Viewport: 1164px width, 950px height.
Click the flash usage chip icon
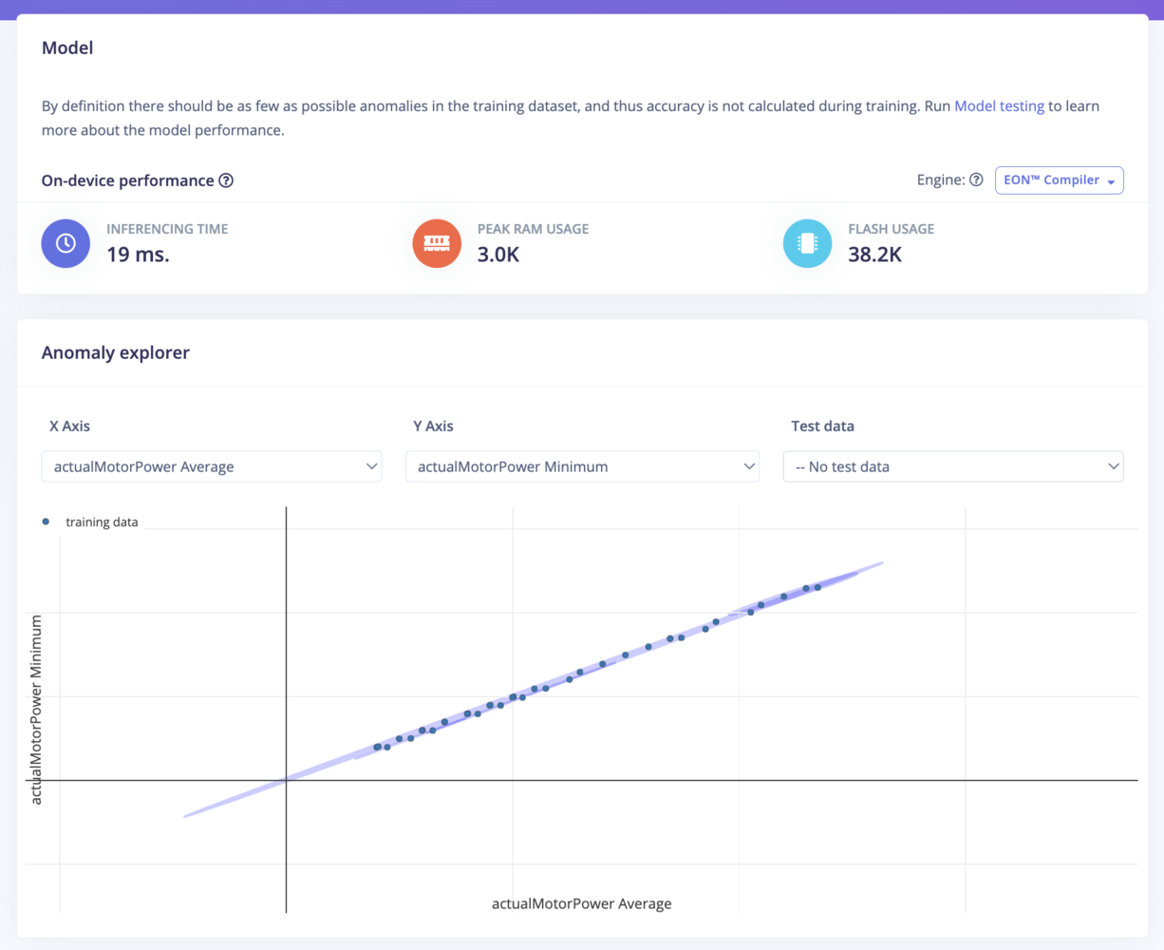click(808, 243)
